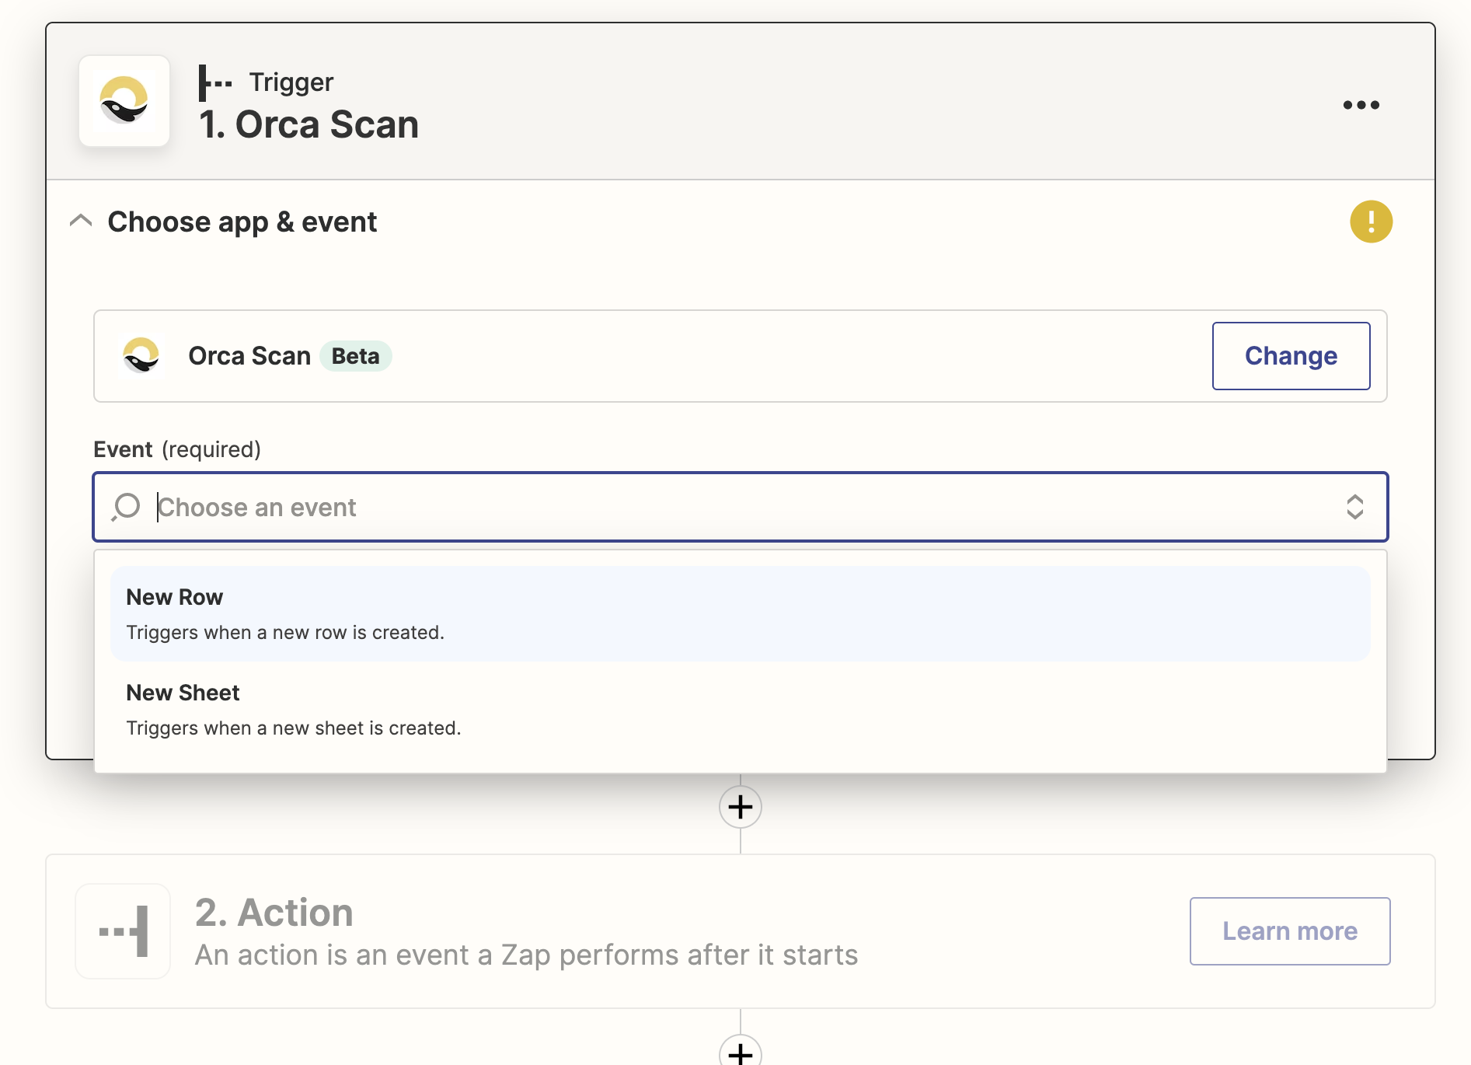Screen dimensions: 1471x1065
Task: Collapse the Choose app & event section
Action: coord(81,222)
